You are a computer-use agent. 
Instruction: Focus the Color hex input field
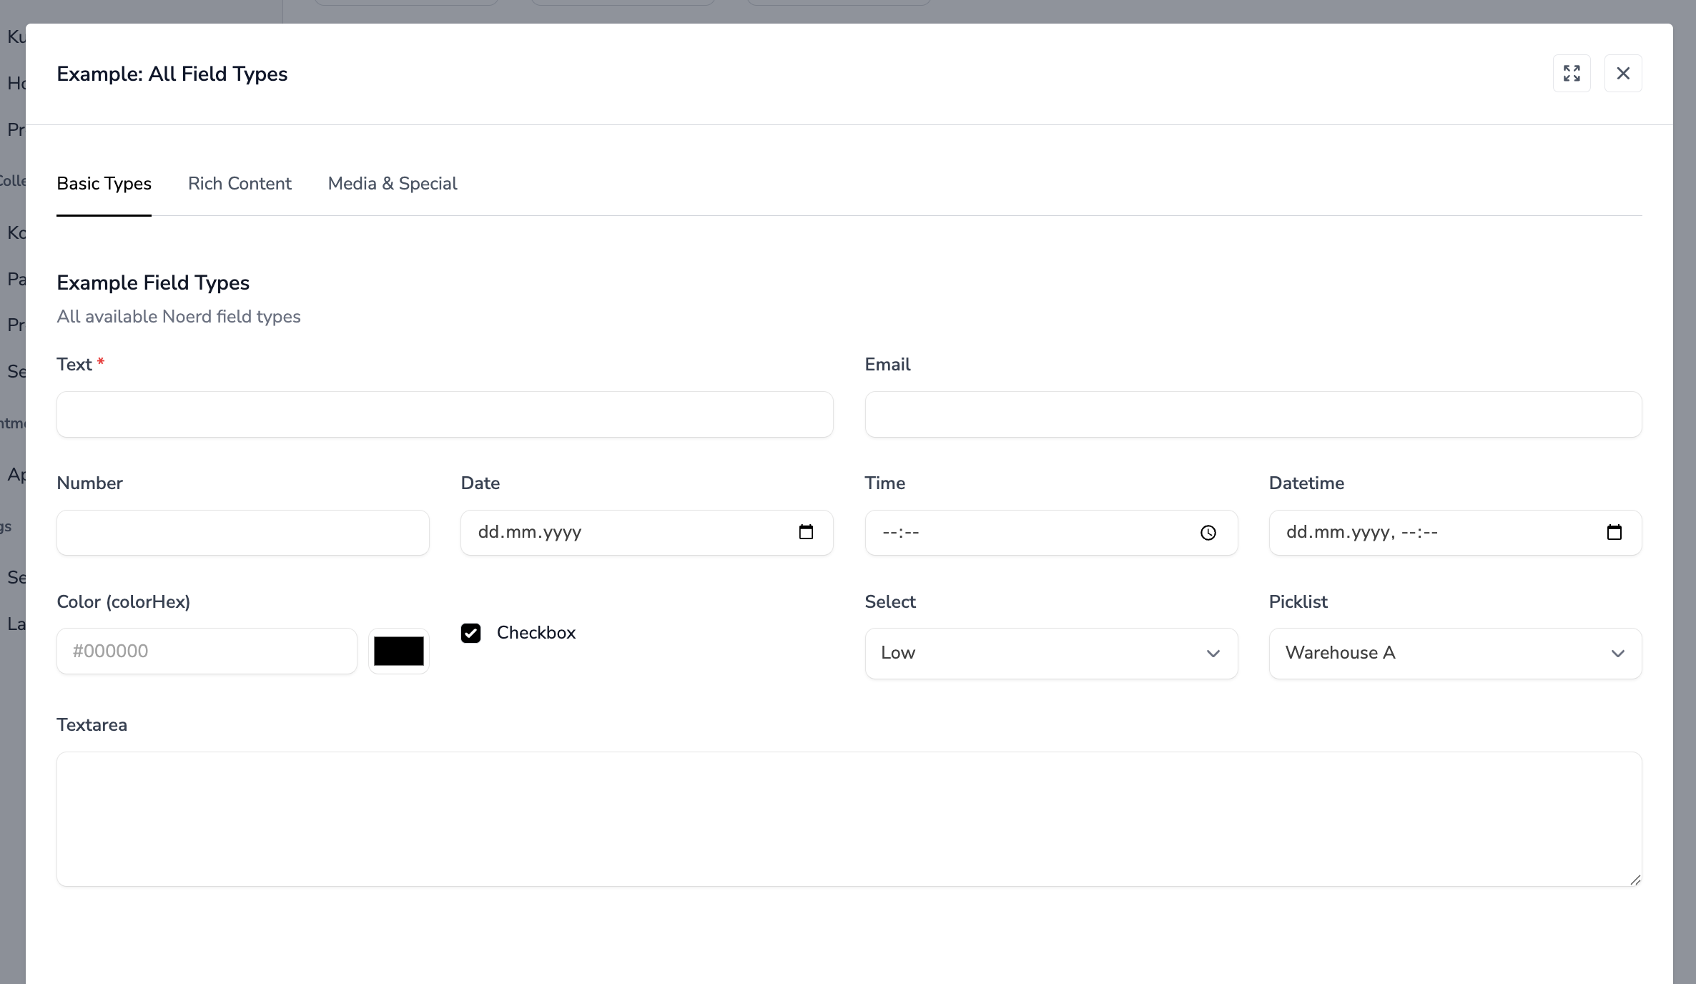[207, 651]
